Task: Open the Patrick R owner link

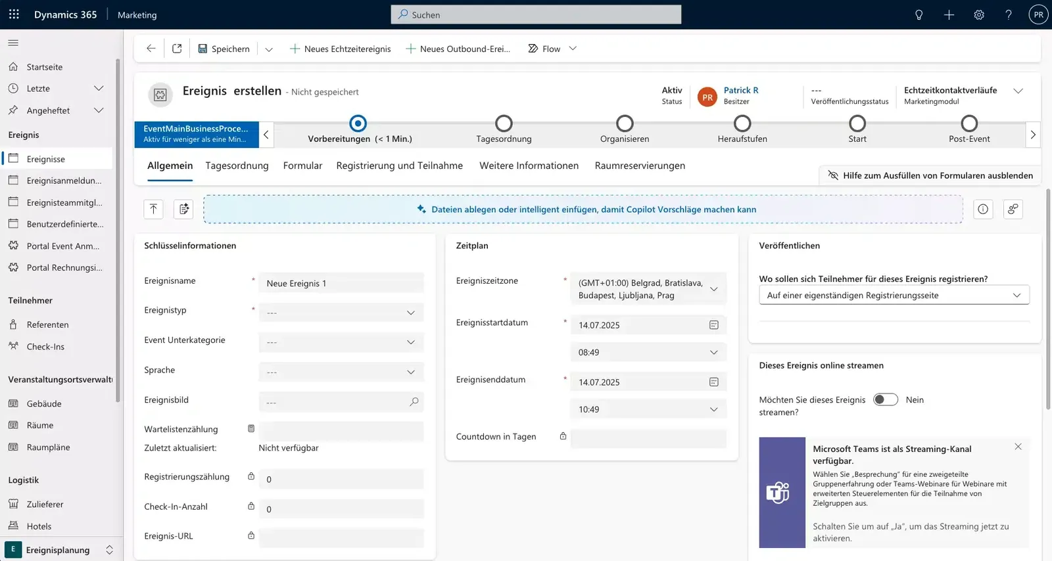Action: coord(741,90)
